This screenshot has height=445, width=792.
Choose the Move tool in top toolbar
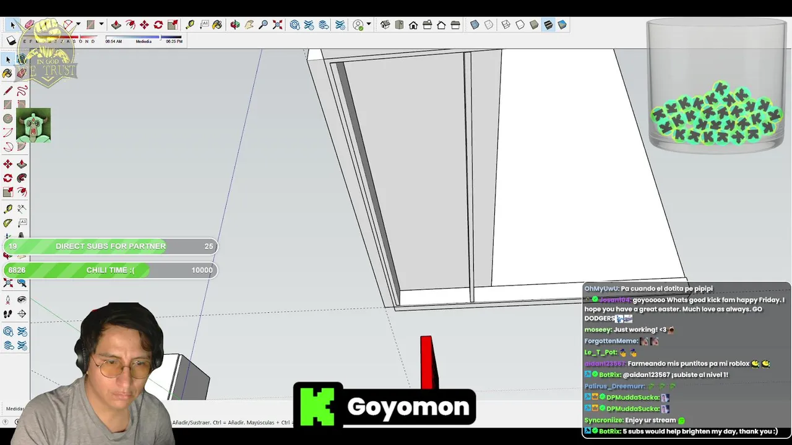coord(144,25)
